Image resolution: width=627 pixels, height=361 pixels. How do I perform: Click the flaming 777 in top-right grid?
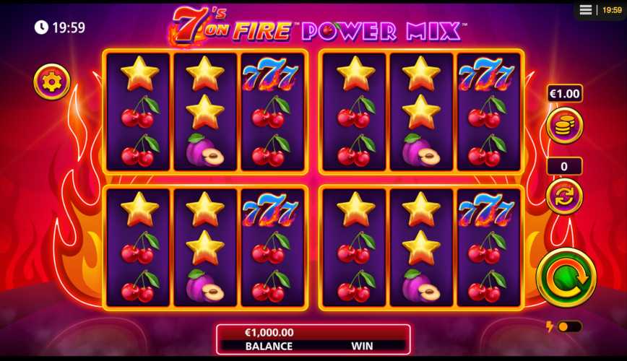point(487,74)
